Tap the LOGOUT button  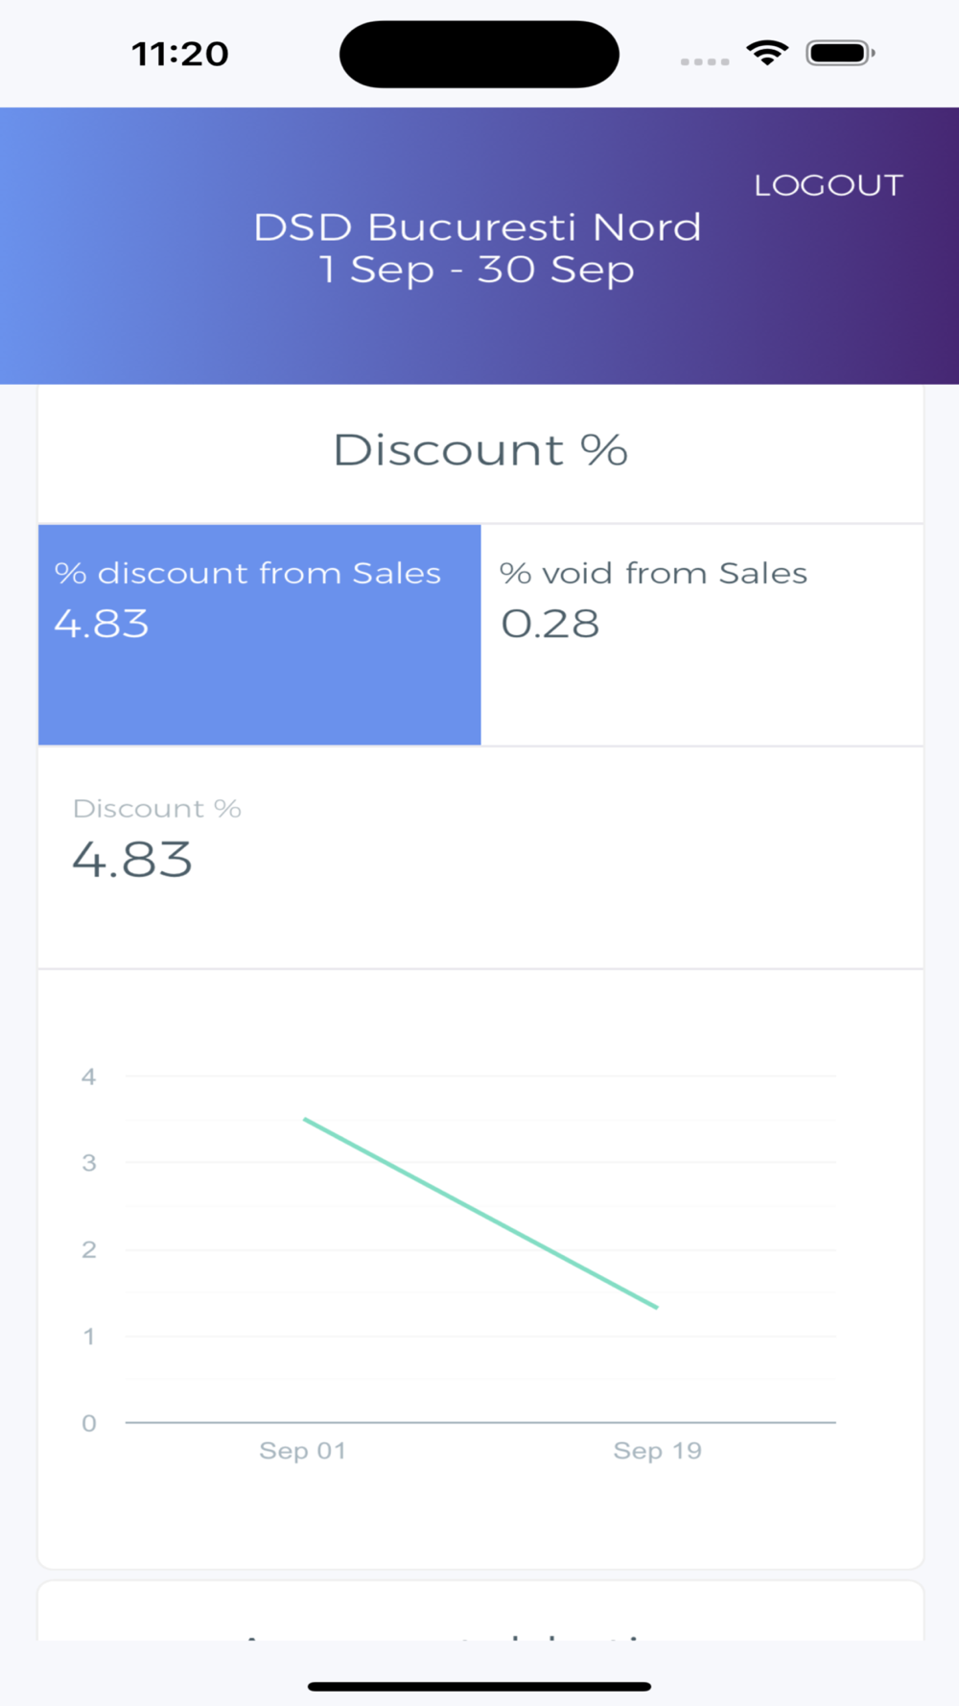pos(828,185)
